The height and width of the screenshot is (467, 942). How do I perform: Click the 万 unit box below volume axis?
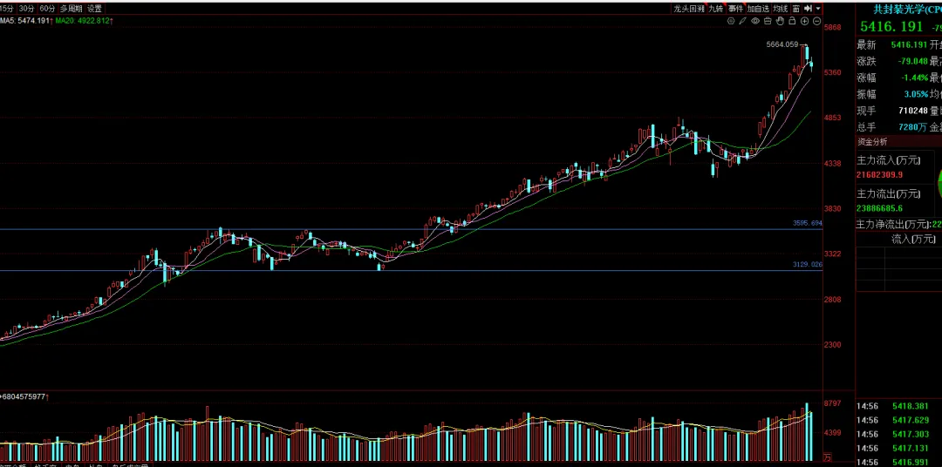pyautogui.click(x=827, y=457)
